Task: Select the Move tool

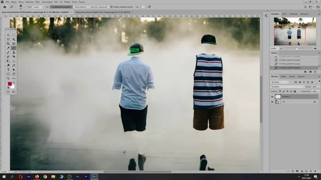Action: pos(8,35)
